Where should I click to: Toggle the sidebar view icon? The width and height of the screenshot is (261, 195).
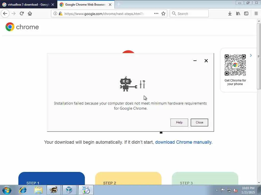(246, 14)
